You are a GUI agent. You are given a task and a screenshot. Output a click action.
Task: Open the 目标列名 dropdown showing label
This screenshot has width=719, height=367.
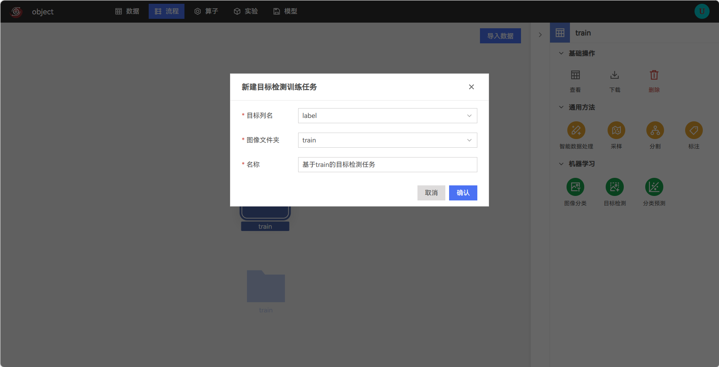(x=387, y=116)
